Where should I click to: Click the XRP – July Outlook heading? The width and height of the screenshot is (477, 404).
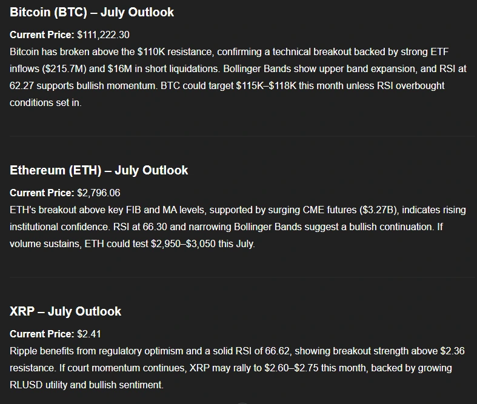click(x=65, y=311)
